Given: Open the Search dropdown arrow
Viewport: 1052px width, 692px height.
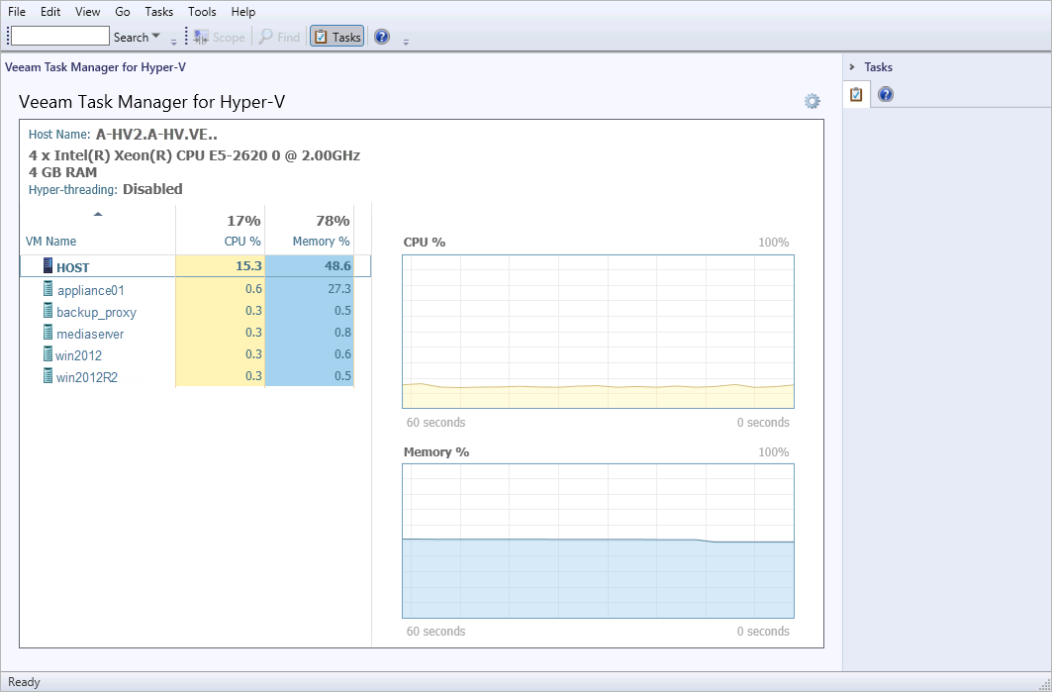Looking at the screenshot, I should pyautogui.click(x=156, y=37).
